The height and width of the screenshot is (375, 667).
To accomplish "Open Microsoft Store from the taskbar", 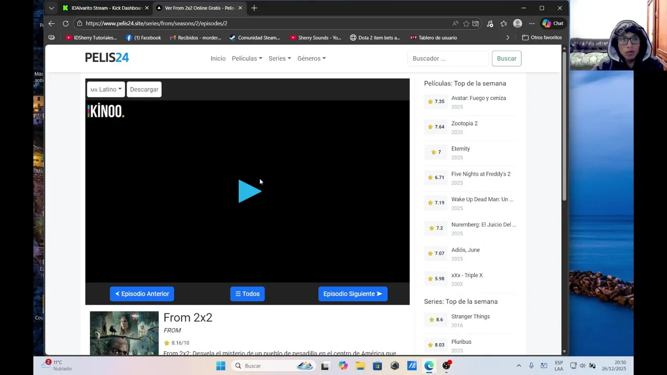I will point(377,366).
